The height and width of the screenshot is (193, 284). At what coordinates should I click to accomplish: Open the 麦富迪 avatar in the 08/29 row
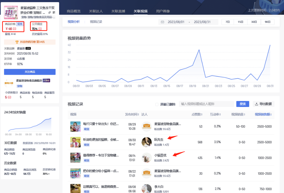coord(146,127)
